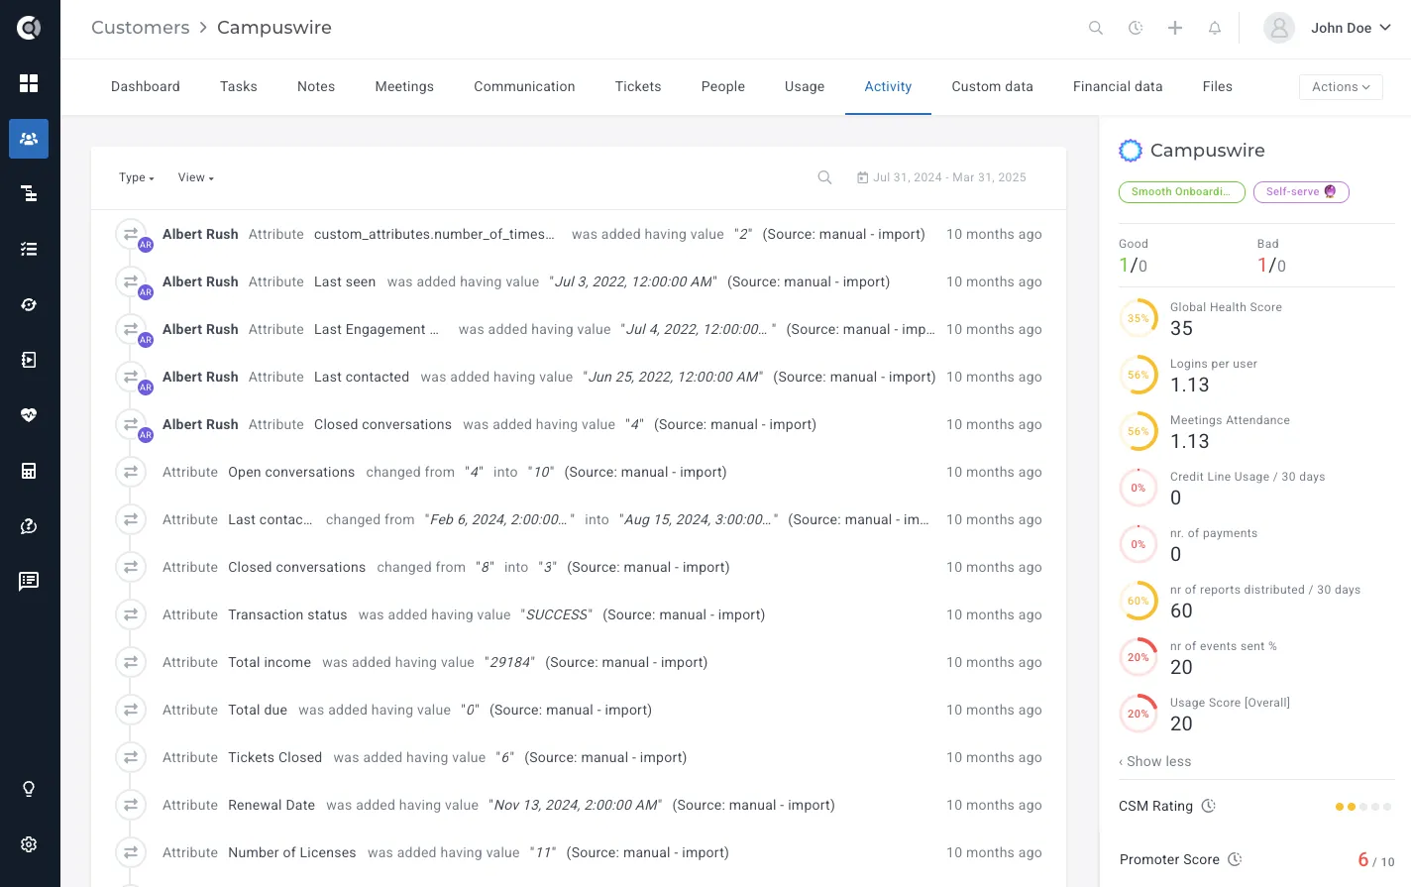Open the John Doe account menu

coord(1351,28)
